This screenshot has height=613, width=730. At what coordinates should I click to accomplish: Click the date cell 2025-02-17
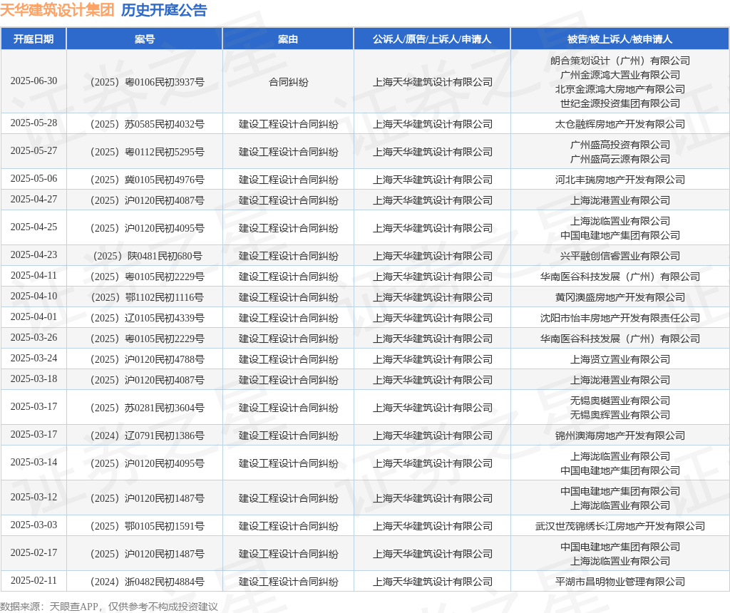click(x=34, y=553)
